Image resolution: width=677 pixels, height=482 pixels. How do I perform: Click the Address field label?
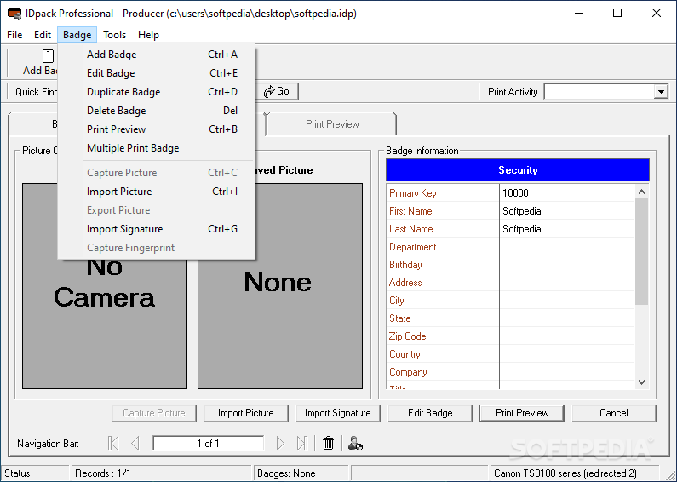(x=405, y=283)
